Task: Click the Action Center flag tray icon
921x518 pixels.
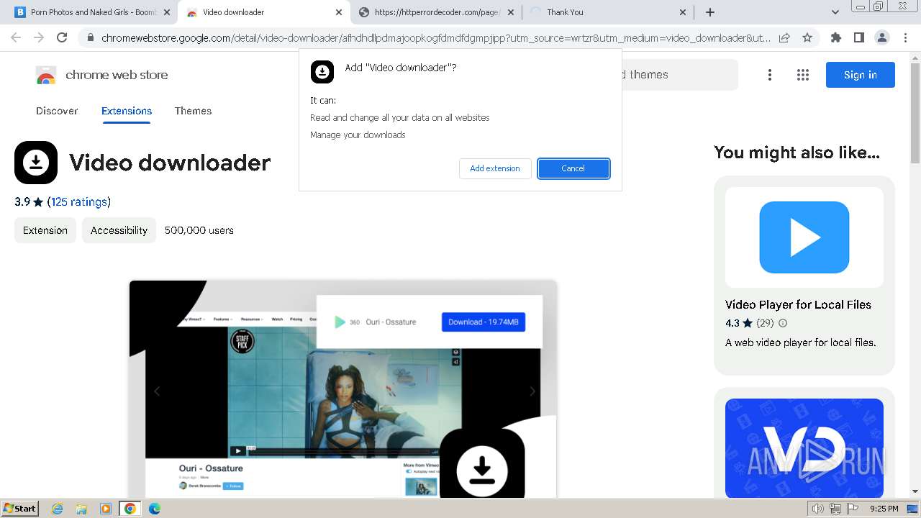Action: [853, 509]
